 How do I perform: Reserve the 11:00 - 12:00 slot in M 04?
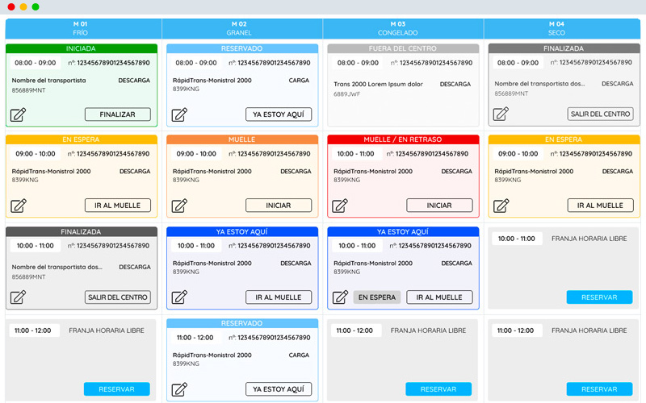tap(599, 389)
